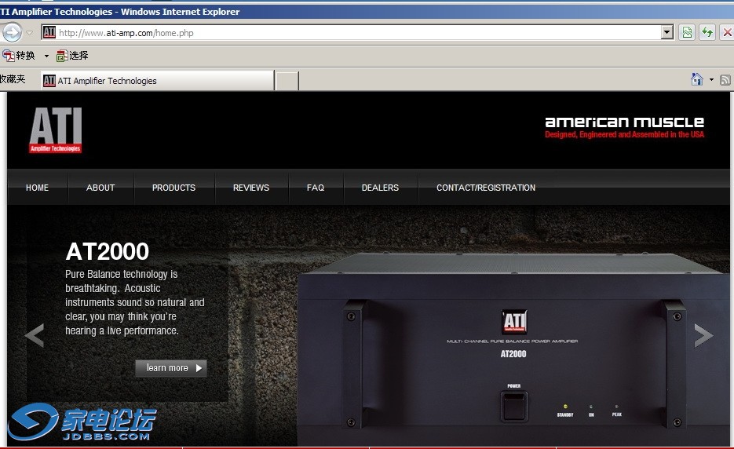Click the ATI Amplifier Technologies logo

click(x=55, y=130)
